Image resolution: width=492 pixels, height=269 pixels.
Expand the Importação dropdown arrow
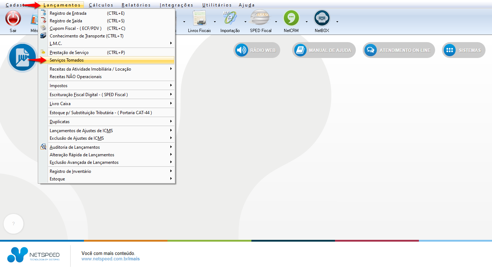[245, 22]
